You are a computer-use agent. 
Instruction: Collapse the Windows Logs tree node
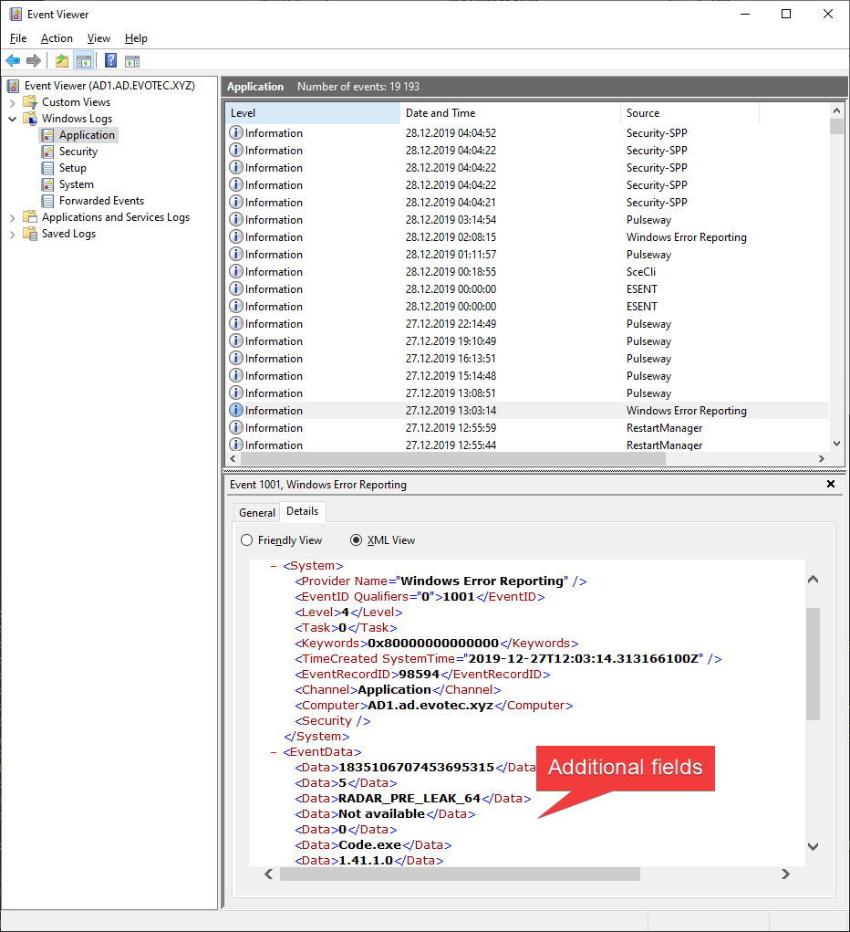pos(13,119)
